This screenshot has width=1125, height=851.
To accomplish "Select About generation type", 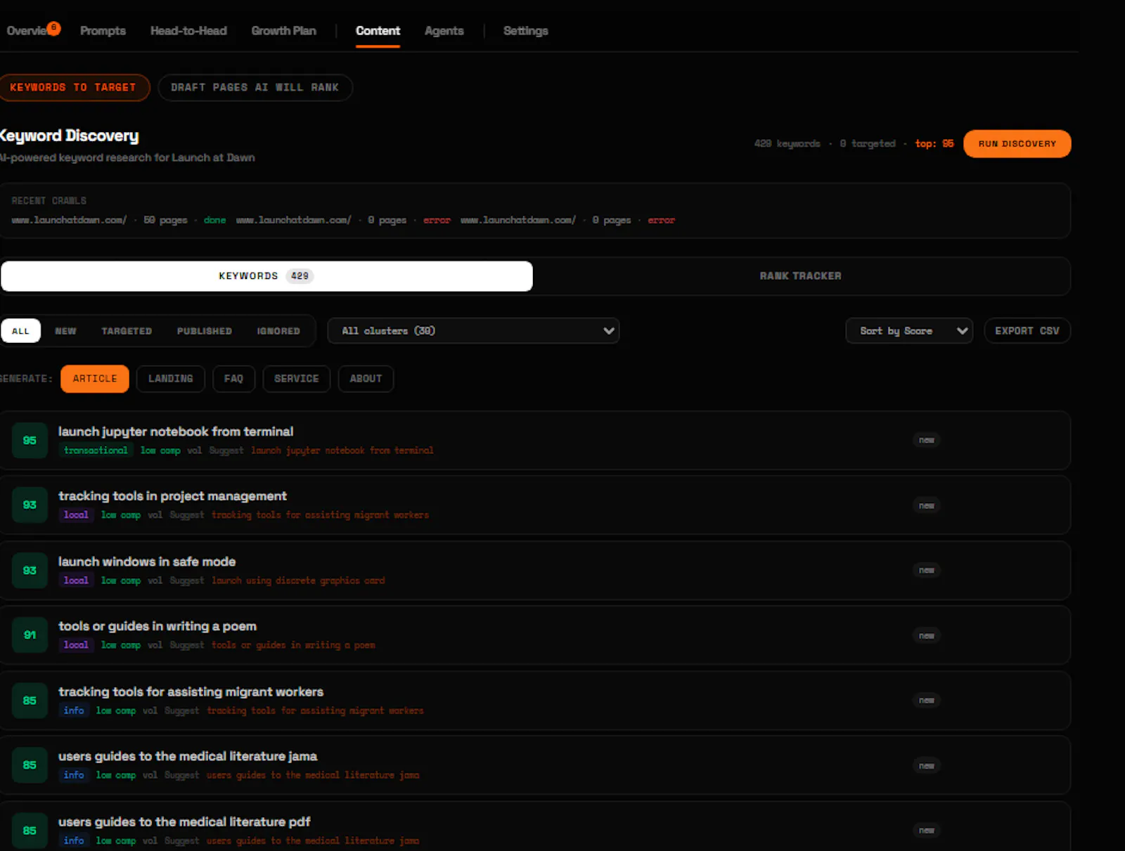I will [x=366, y=379].
